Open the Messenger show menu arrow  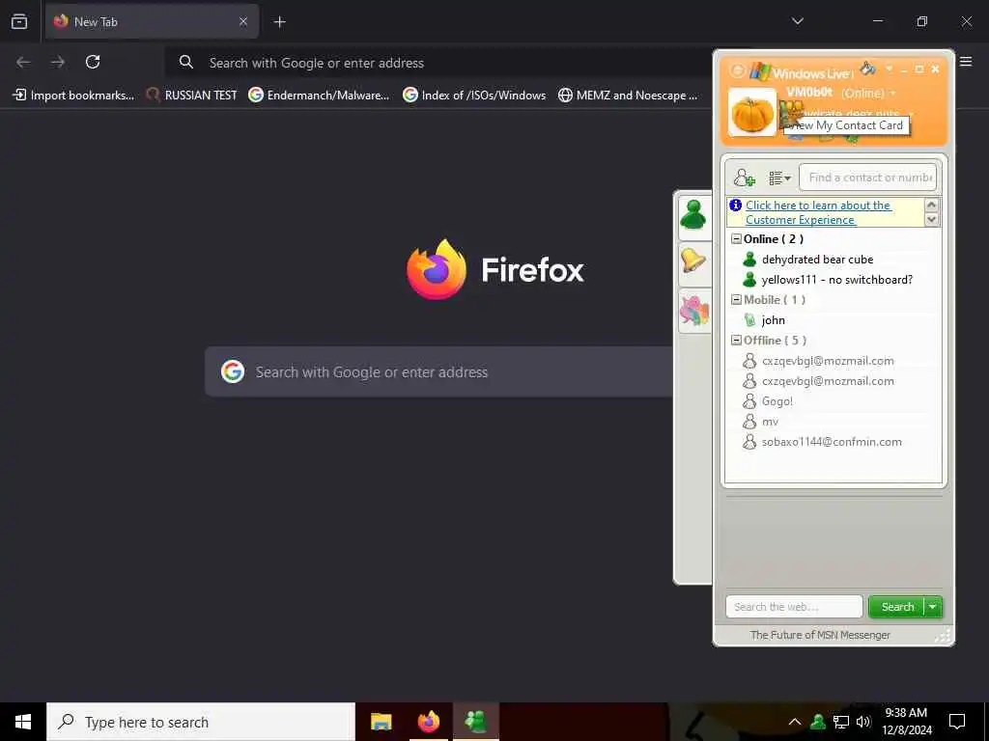pos(889,69)
